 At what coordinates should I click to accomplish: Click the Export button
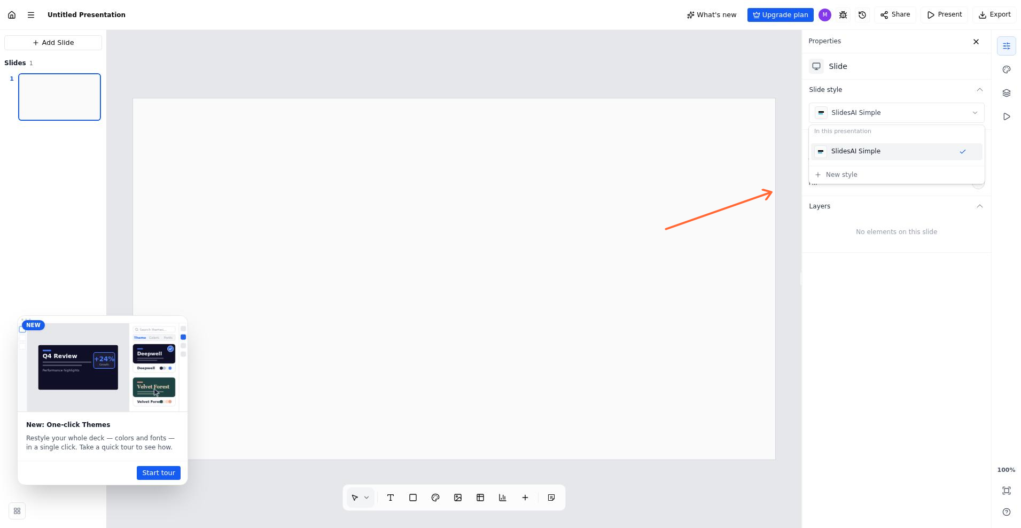pos(995,15)
